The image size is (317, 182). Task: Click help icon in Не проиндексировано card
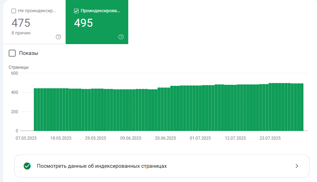point(58,37)
